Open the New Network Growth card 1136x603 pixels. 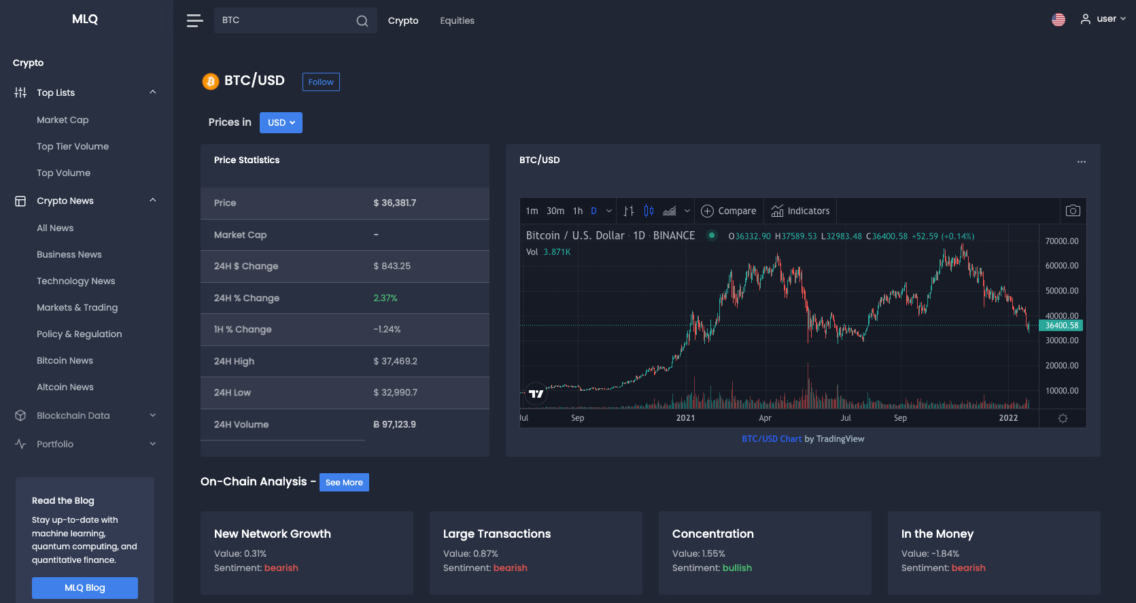pos(307,553)
